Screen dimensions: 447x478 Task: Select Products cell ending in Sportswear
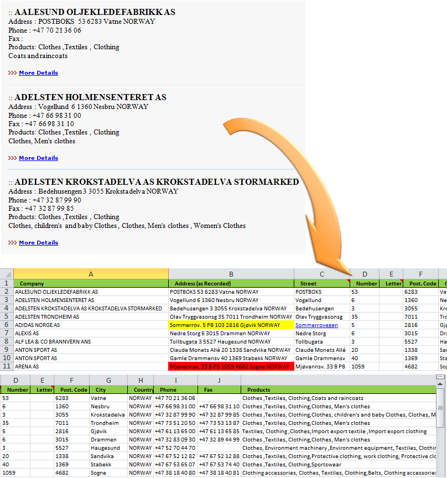coord(339,465)
